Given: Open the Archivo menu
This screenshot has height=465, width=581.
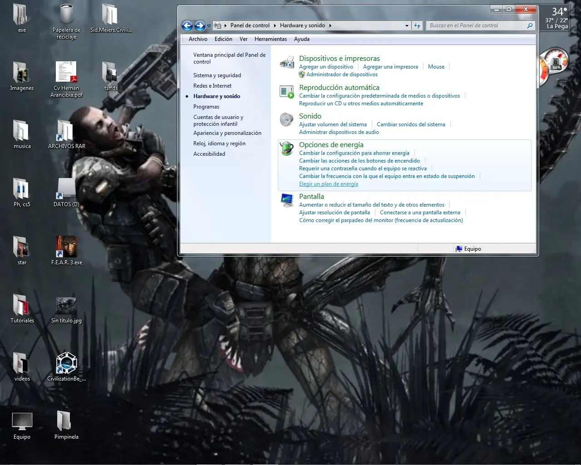Looking at the screenshot, I should click(x=198, y=39).
